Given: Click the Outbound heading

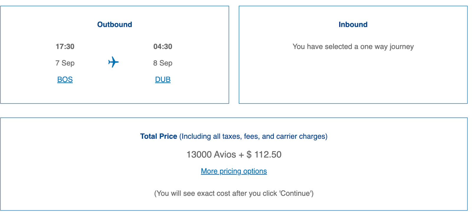Looking at the screenshot, I should pyautogui.click(x=114, y=24).
